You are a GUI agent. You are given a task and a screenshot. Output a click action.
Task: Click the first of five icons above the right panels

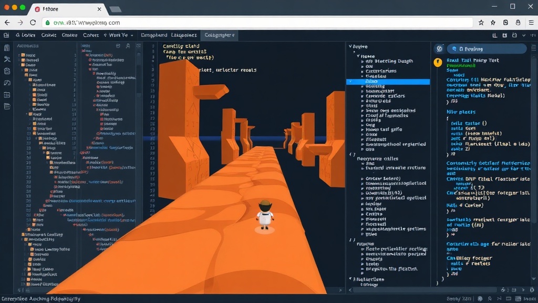tap(495, 35)
